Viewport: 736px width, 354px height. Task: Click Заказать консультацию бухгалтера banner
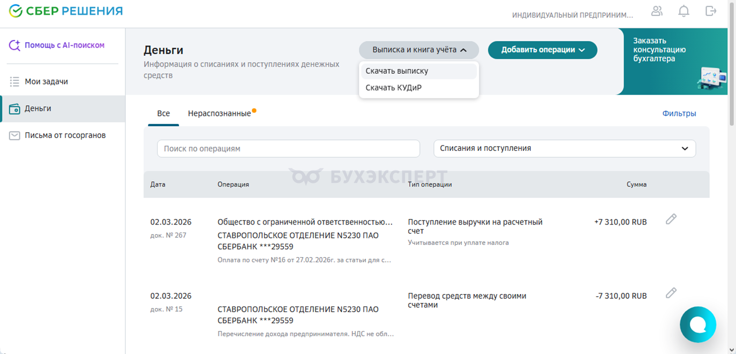click(x=675, y=61)
